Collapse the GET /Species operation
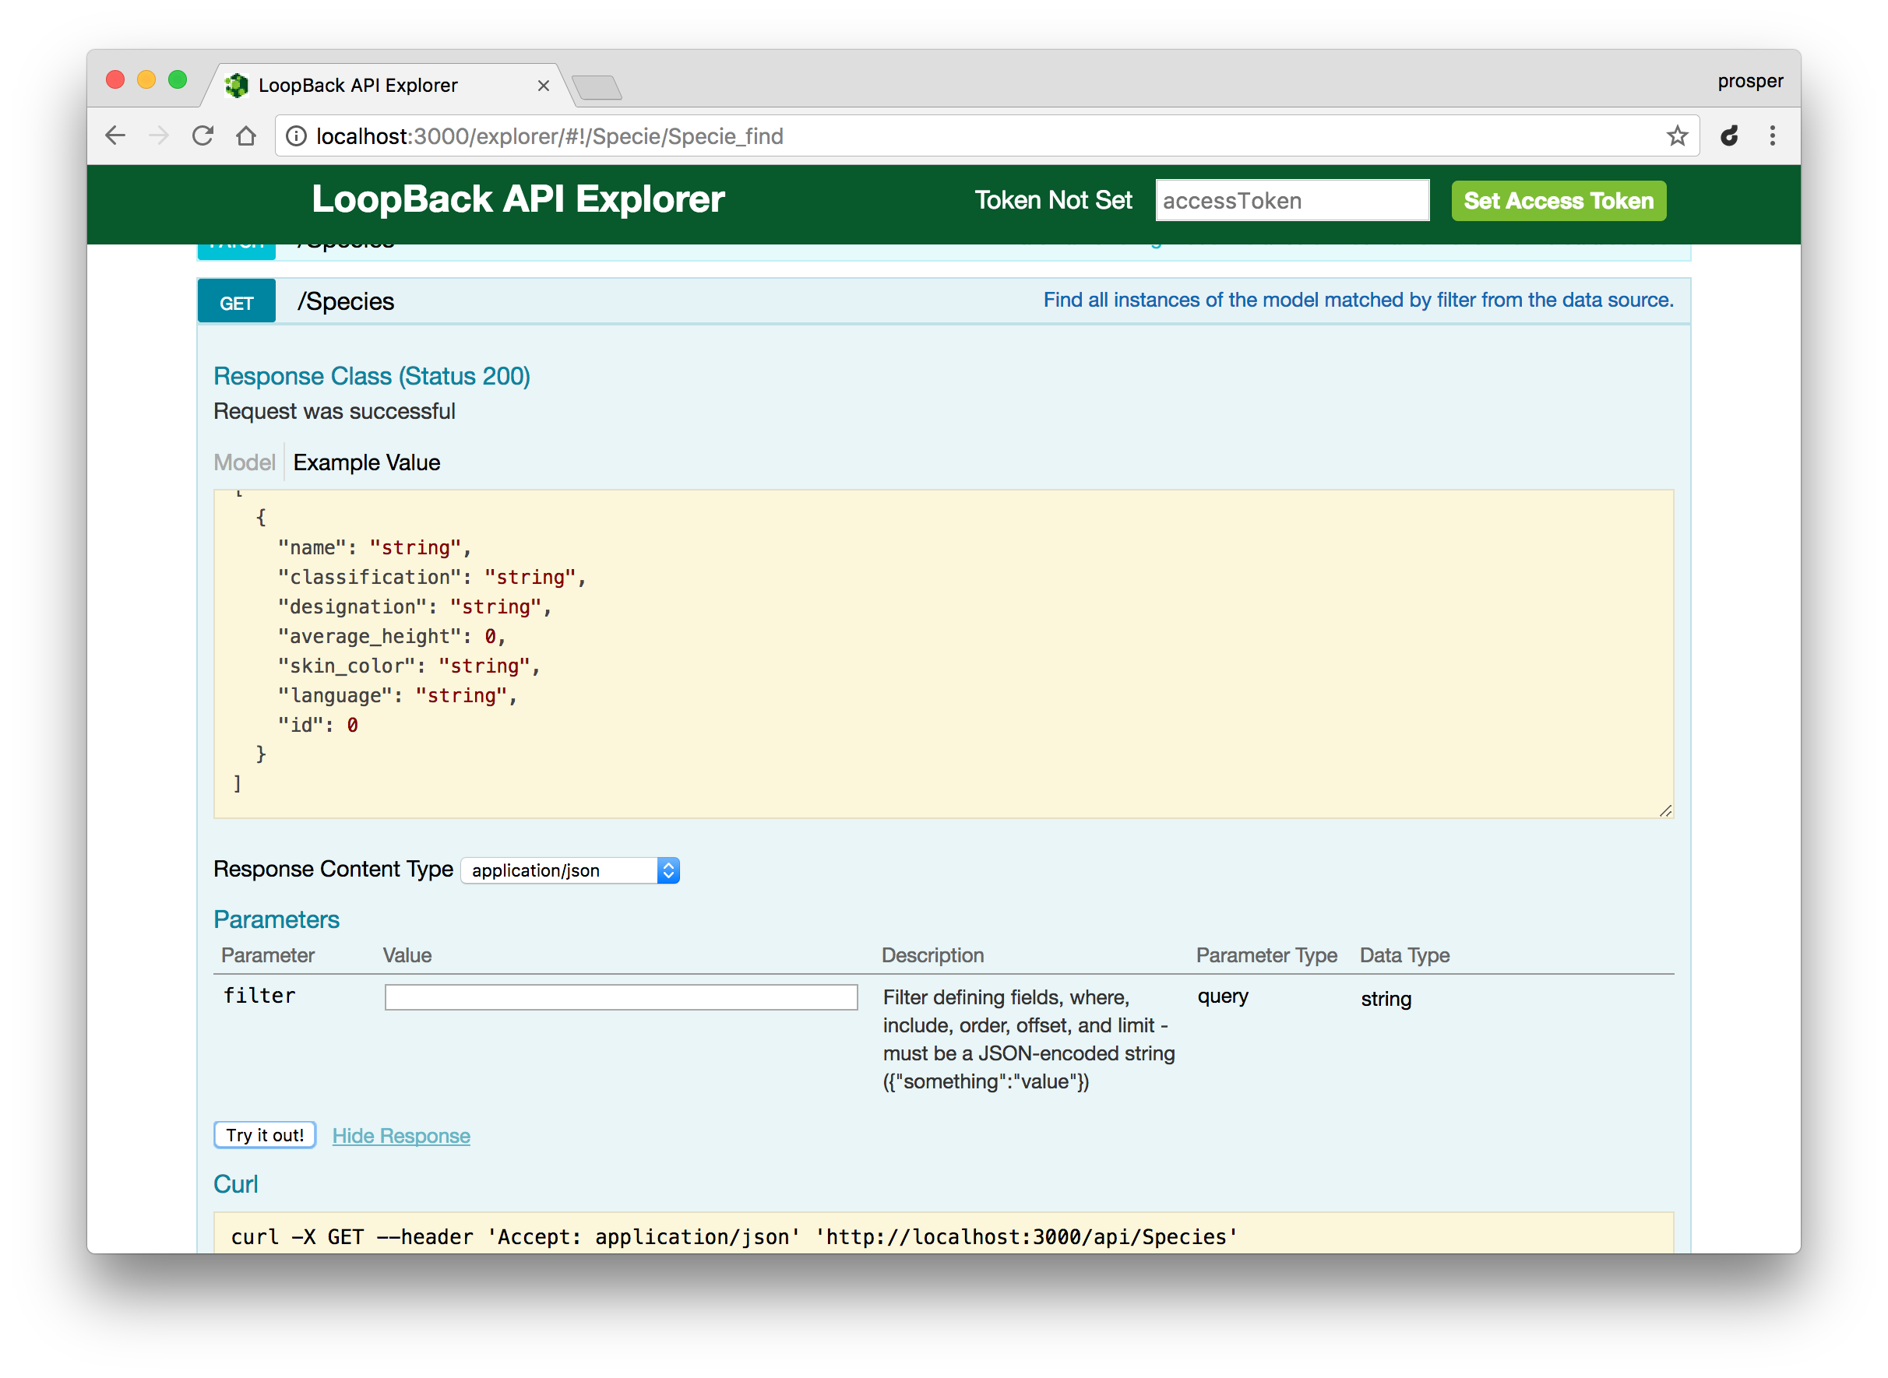The image size is (1888, 1378). (345, 301)
